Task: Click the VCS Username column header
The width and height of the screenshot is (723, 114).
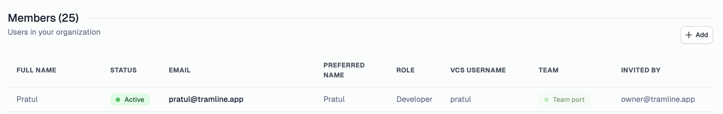Action: click(x=478, y=70)
